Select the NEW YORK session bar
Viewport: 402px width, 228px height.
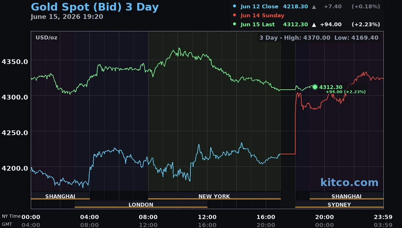pos(214,196)
